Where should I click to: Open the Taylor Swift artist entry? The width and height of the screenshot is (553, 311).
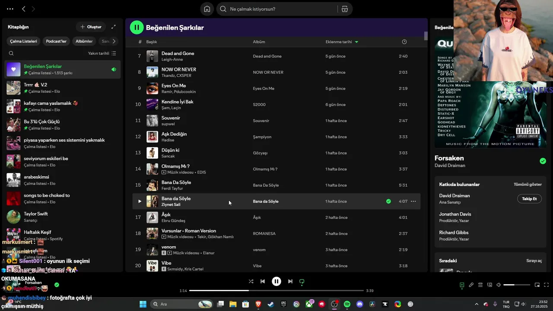63,217
